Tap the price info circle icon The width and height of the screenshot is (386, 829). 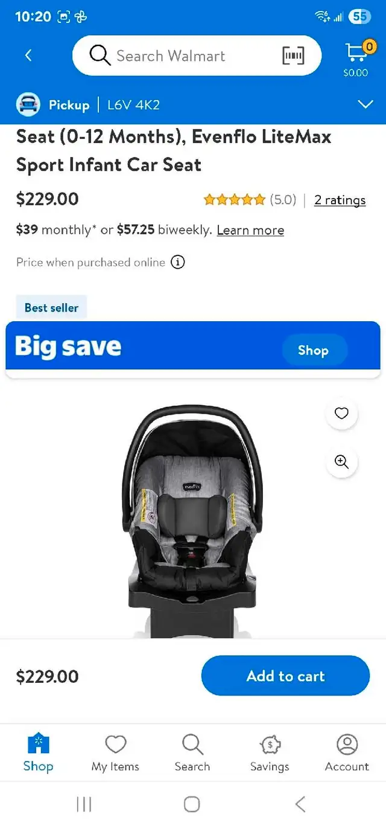[177, 262]
